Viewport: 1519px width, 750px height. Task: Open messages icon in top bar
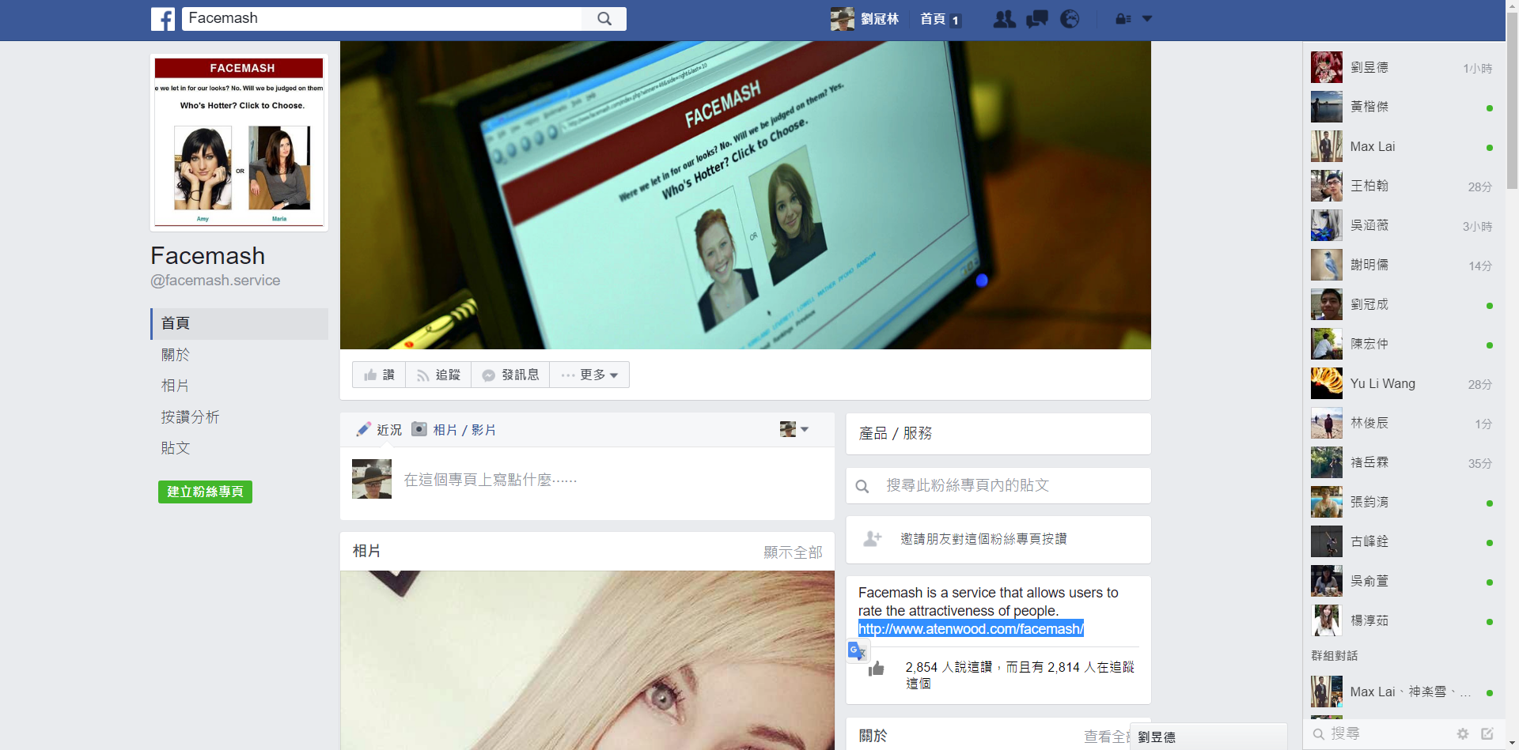click(1037, 19)
